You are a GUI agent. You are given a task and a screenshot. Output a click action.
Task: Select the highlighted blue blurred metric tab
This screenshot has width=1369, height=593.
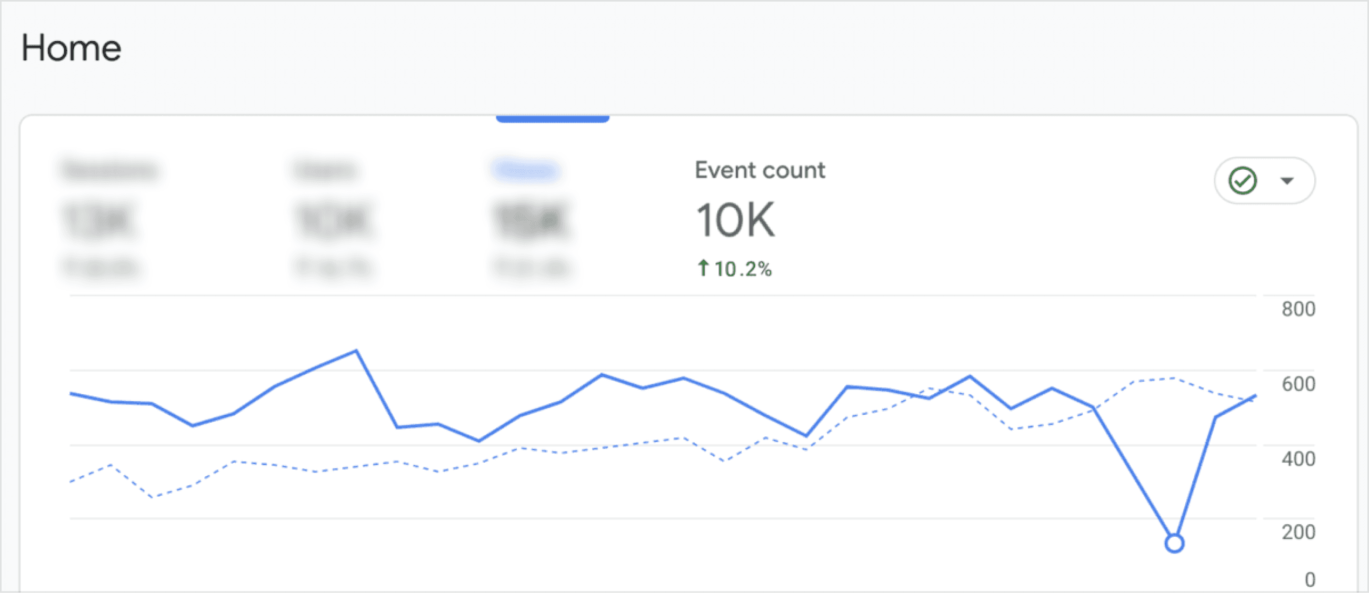pyautogui.click(x=526, y=170)
